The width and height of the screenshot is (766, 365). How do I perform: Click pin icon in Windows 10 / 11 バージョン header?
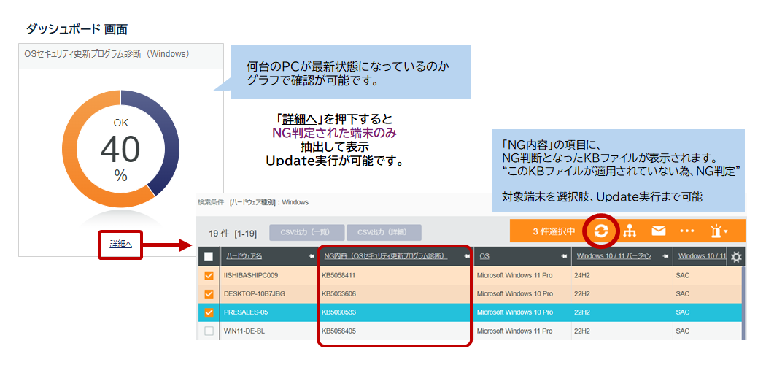tap(665, 256)
